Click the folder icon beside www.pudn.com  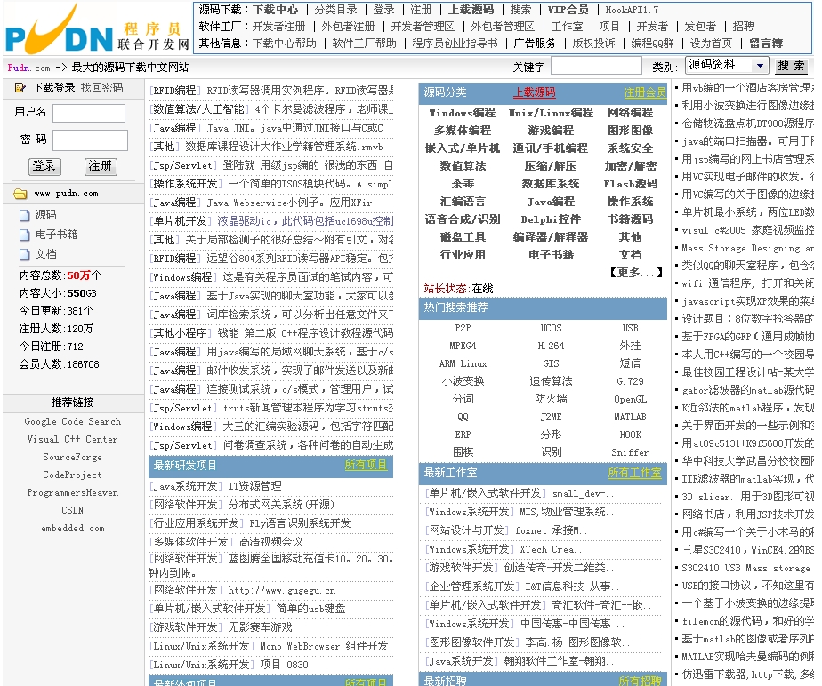pos(20,194)
